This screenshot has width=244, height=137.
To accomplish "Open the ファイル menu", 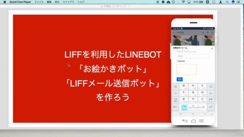I will (x=39, y=2).
